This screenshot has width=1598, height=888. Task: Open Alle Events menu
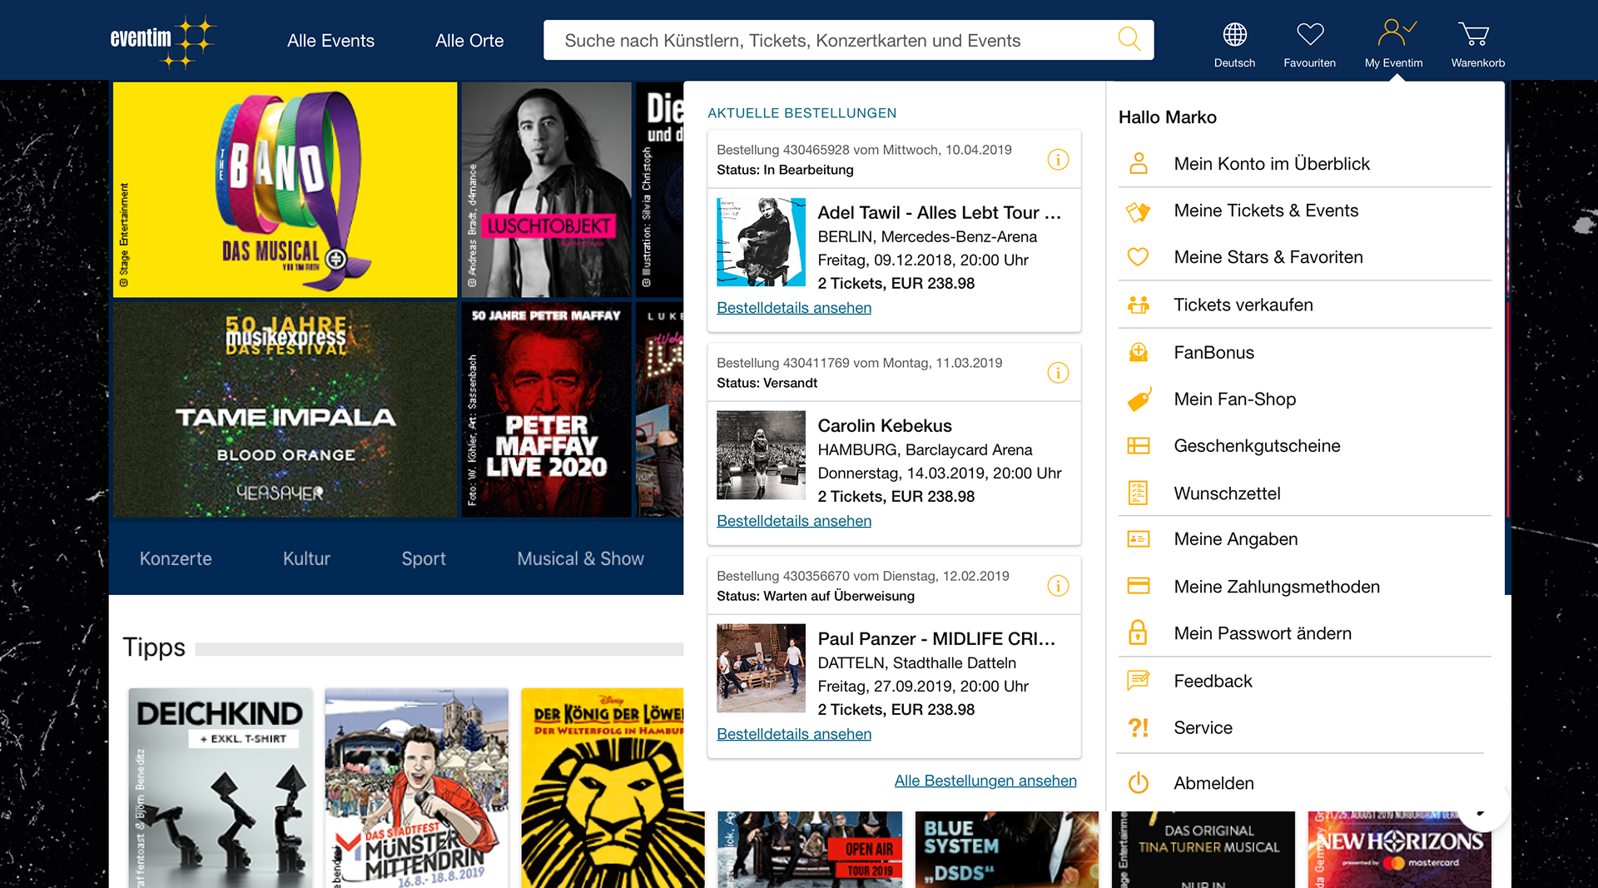(330, 41)
